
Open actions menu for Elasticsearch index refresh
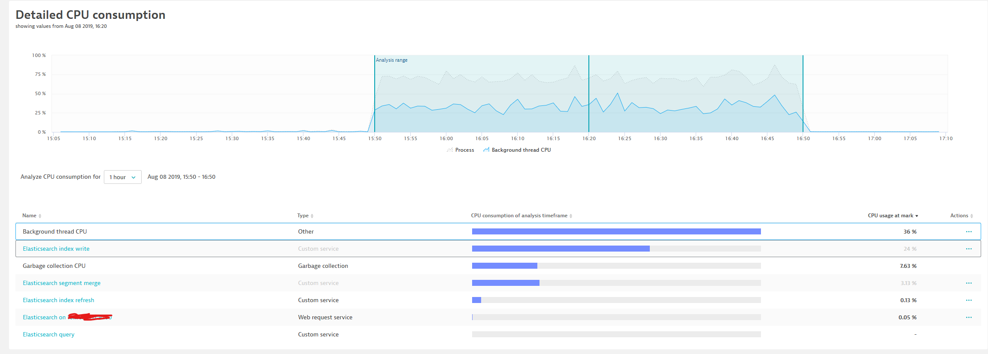[969, 300]
